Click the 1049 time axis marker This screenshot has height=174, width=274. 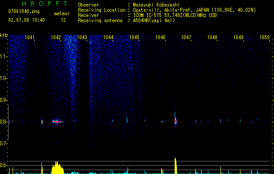[239, 37]
